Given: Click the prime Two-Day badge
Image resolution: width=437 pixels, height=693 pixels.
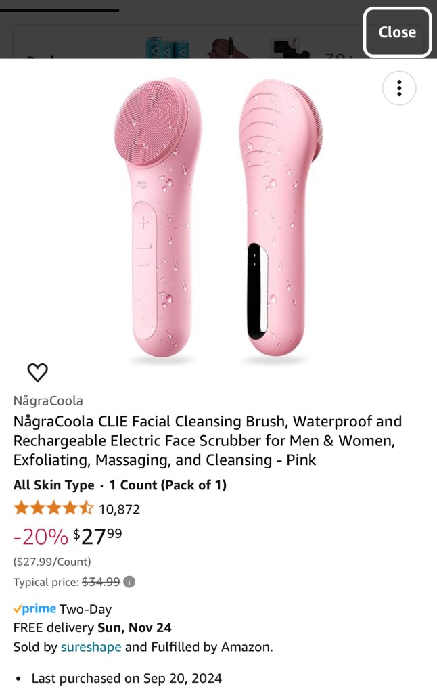Looking at the screenshot, I should click(62, 609).
